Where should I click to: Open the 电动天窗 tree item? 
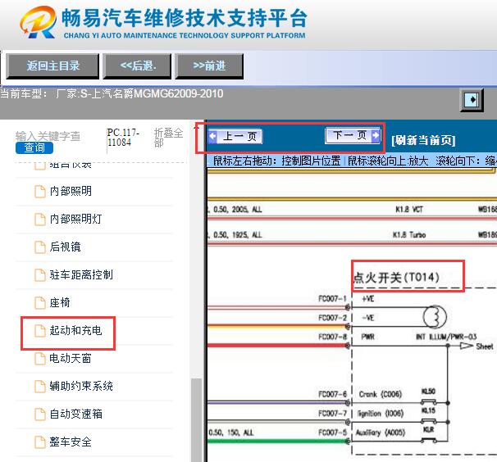(x=71, y=359)
